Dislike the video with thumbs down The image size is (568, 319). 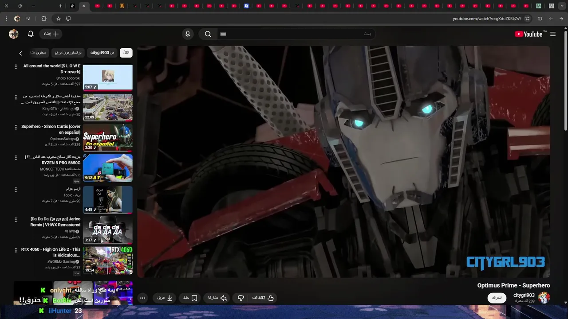tap(241, 298)
